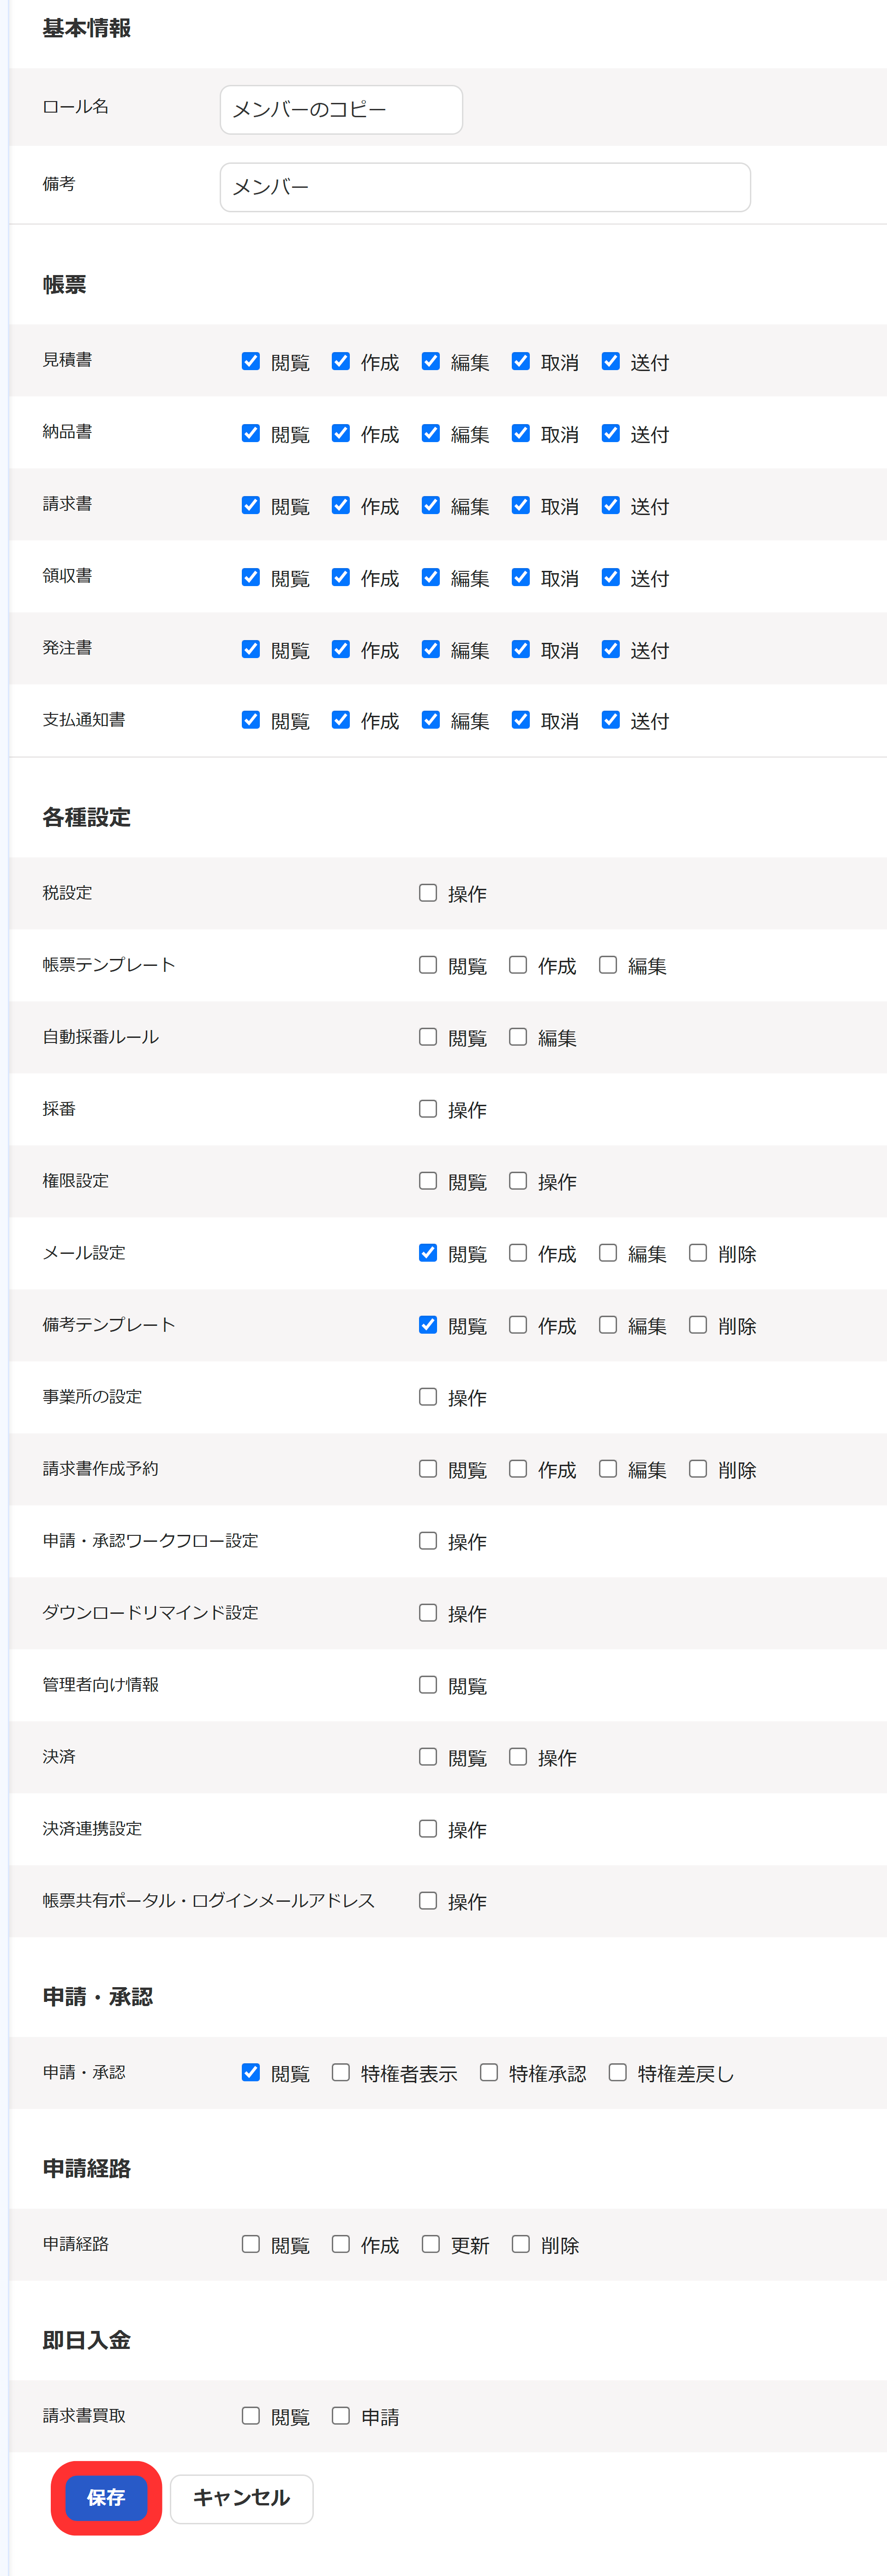Screen dimensions: 887x2576
Task: Enable 作成 for 申請経路
Action: tap(341, 2245)
